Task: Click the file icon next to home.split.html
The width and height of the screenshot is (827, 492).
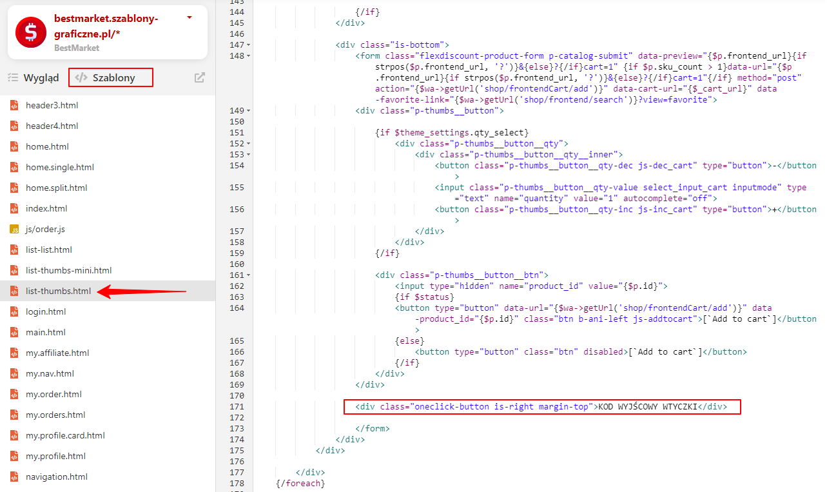Action: (15, 188)
